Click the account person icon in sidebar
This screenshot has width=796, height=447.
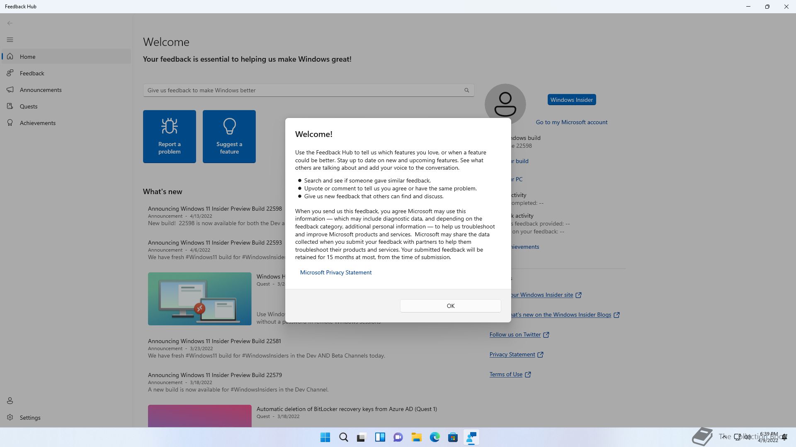tap(10, 401)
